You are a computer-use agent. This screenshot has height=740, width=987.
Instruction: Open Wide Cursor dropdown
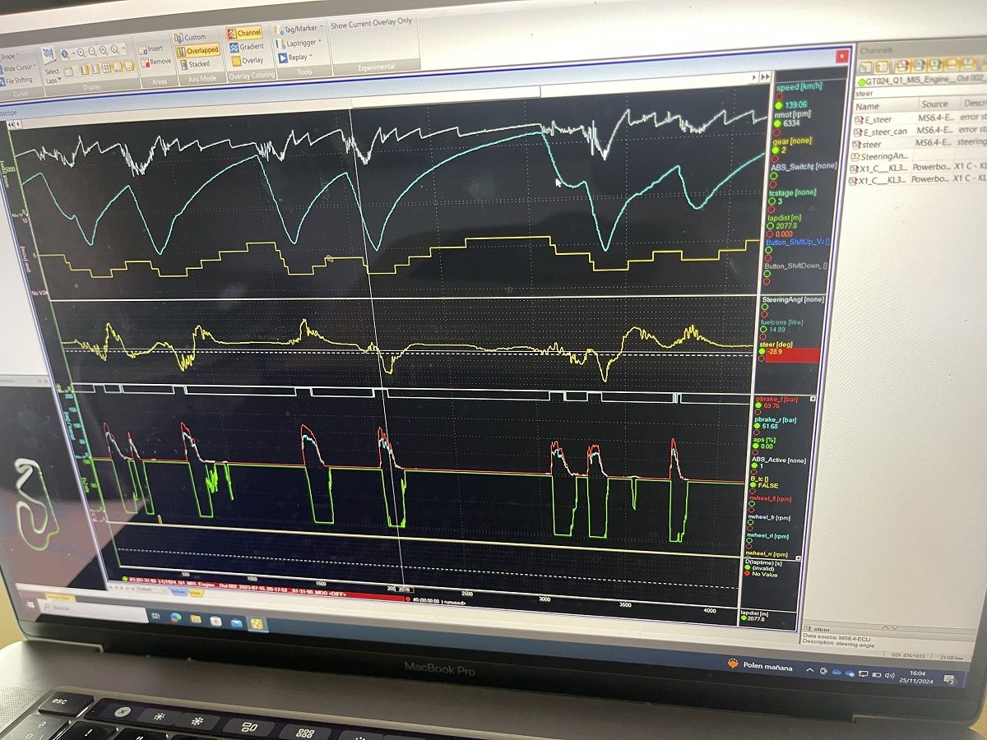(18, 68)
